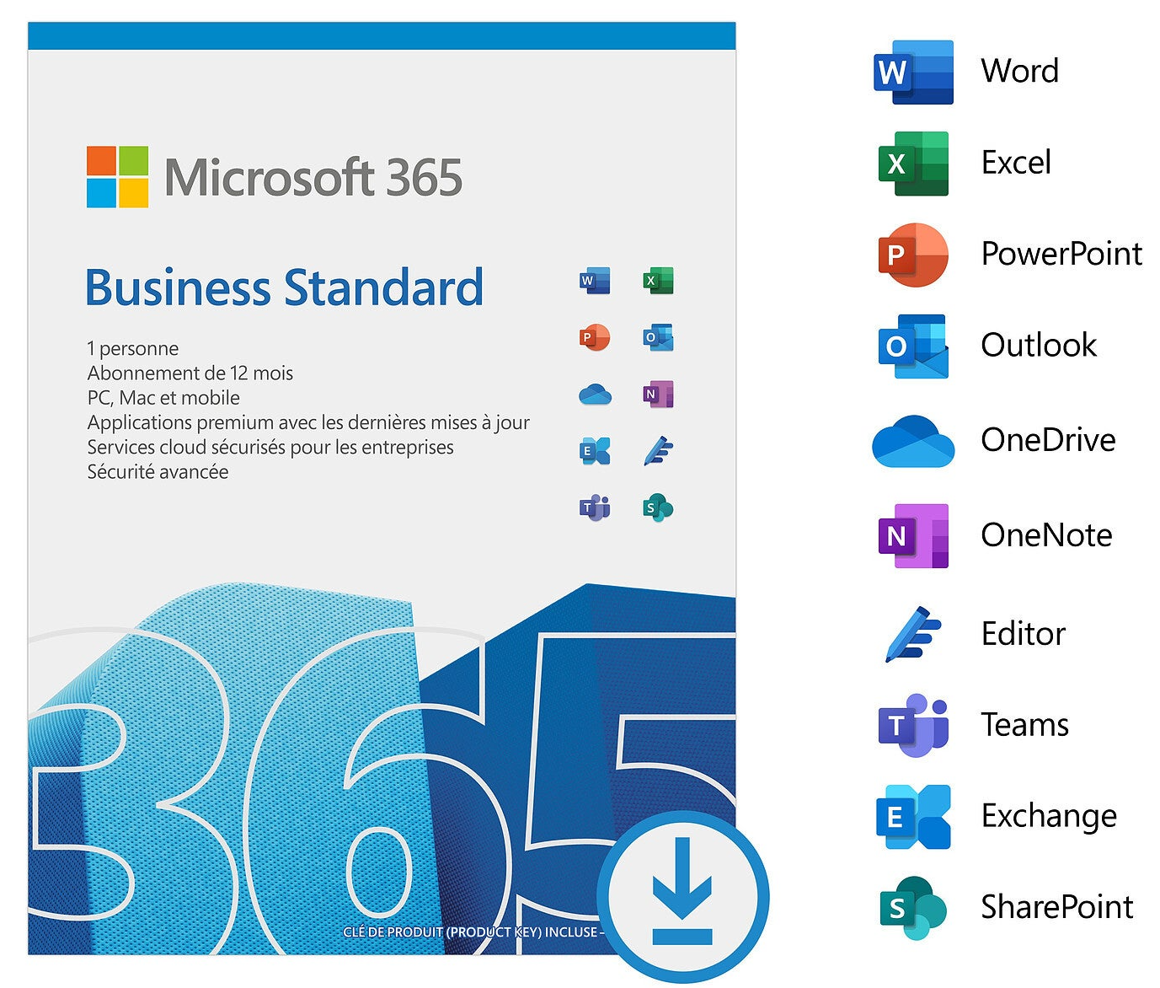
Task: Click the "Business Standard" heading
Action: pos(285,287)
